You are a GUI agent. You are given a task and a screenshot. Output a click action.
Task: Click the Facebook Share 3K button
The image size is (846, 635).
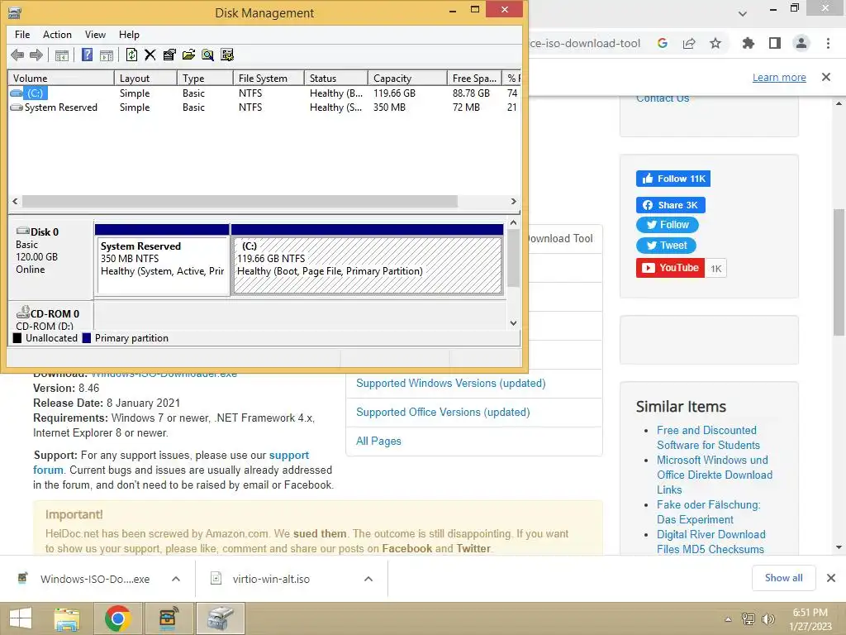click(671, 205)
